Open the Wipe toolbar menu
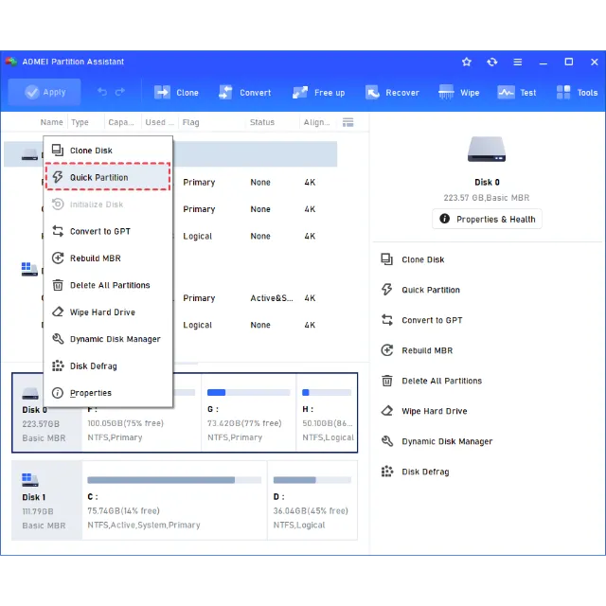This screenshot has width=606, height=606. [x=459, y=93]
